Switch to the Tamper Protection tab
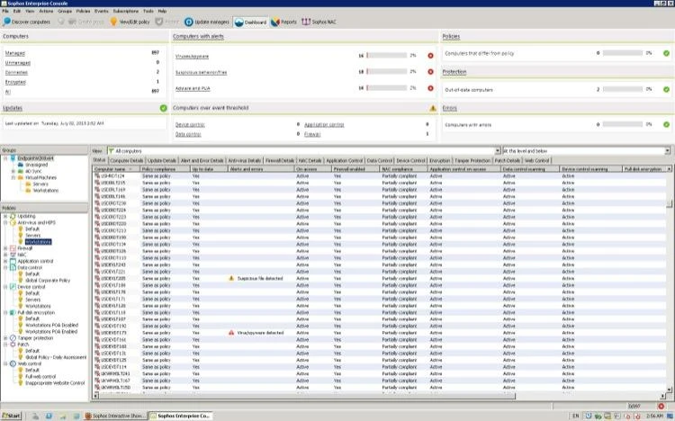This screenshot has height=421, width=675. [472, 160]
